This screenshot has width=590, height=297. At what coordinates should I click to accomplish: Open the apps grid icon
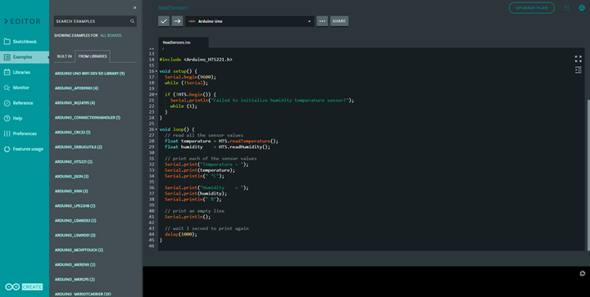[566, 7]
